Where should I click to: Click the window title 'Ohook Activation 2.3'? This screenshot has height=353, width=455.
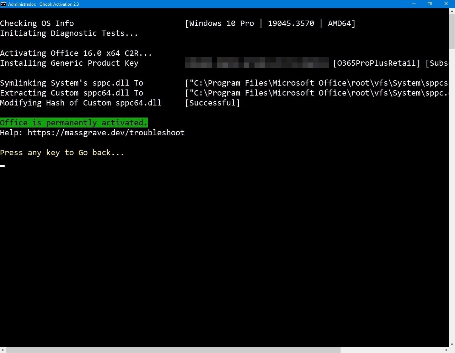[x=59, y=4]
